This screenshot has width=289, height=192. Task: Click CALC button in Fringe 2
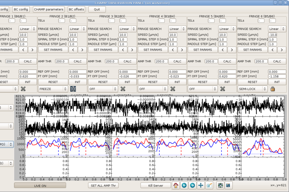78,61
